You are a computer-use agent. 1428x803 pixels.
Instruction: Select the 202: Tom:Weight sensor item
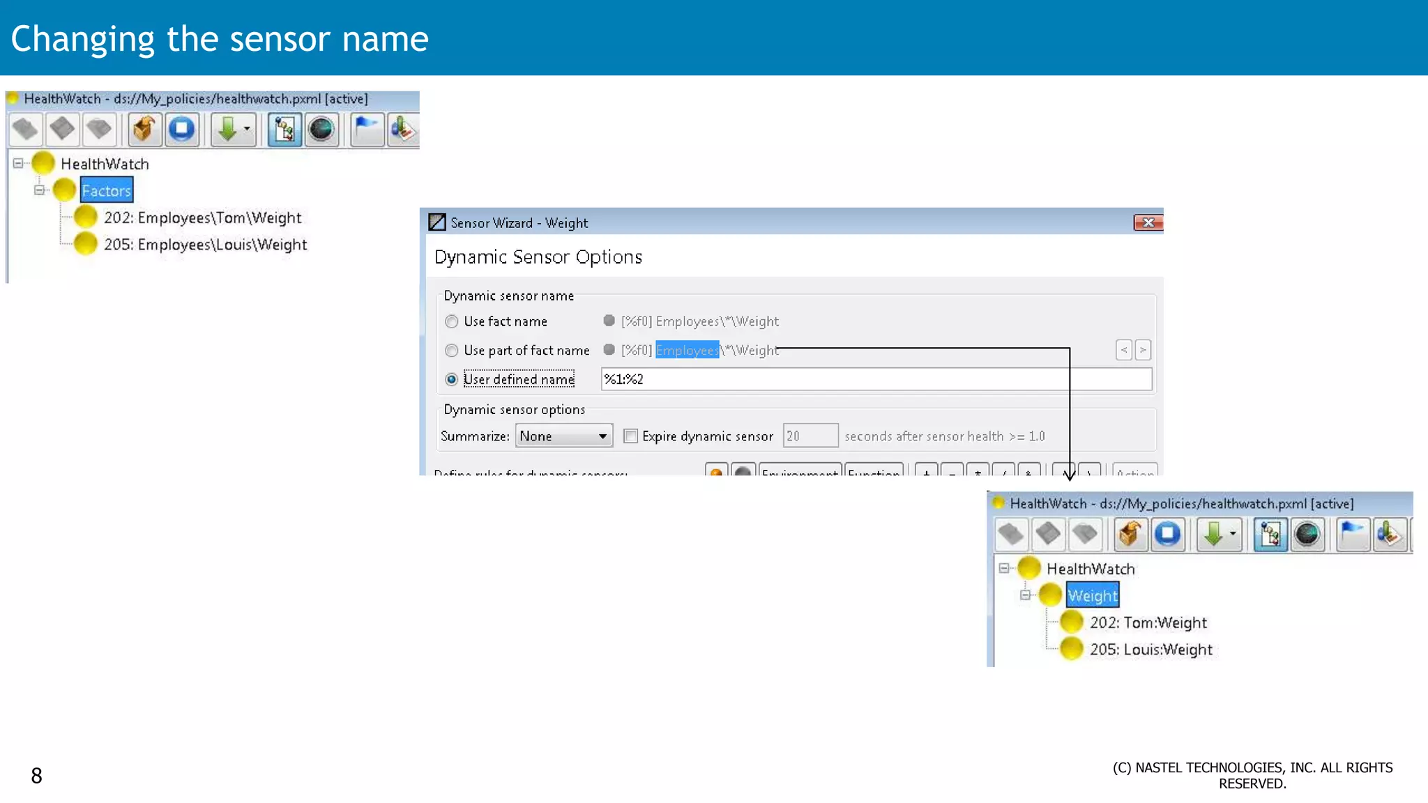coord(1148,622)
